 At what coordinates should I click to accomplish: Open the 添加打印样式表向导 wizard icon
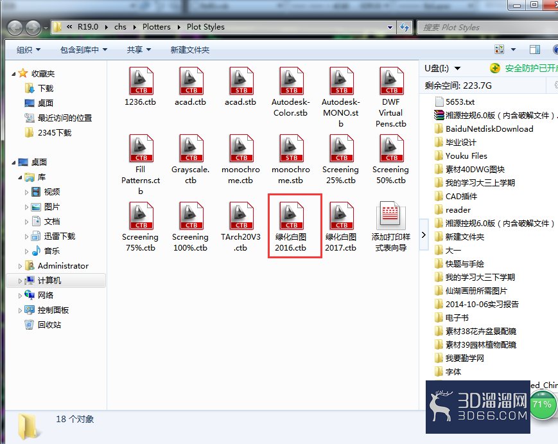[x=391, y=215]
